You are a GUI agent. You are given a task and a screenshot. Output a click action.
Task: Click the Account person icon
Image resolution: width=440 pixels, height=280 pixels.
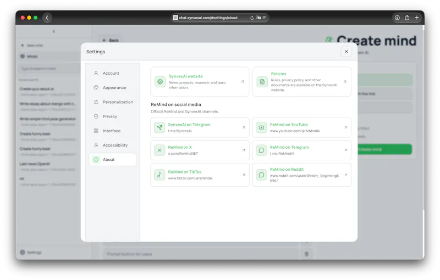[96, 73]
